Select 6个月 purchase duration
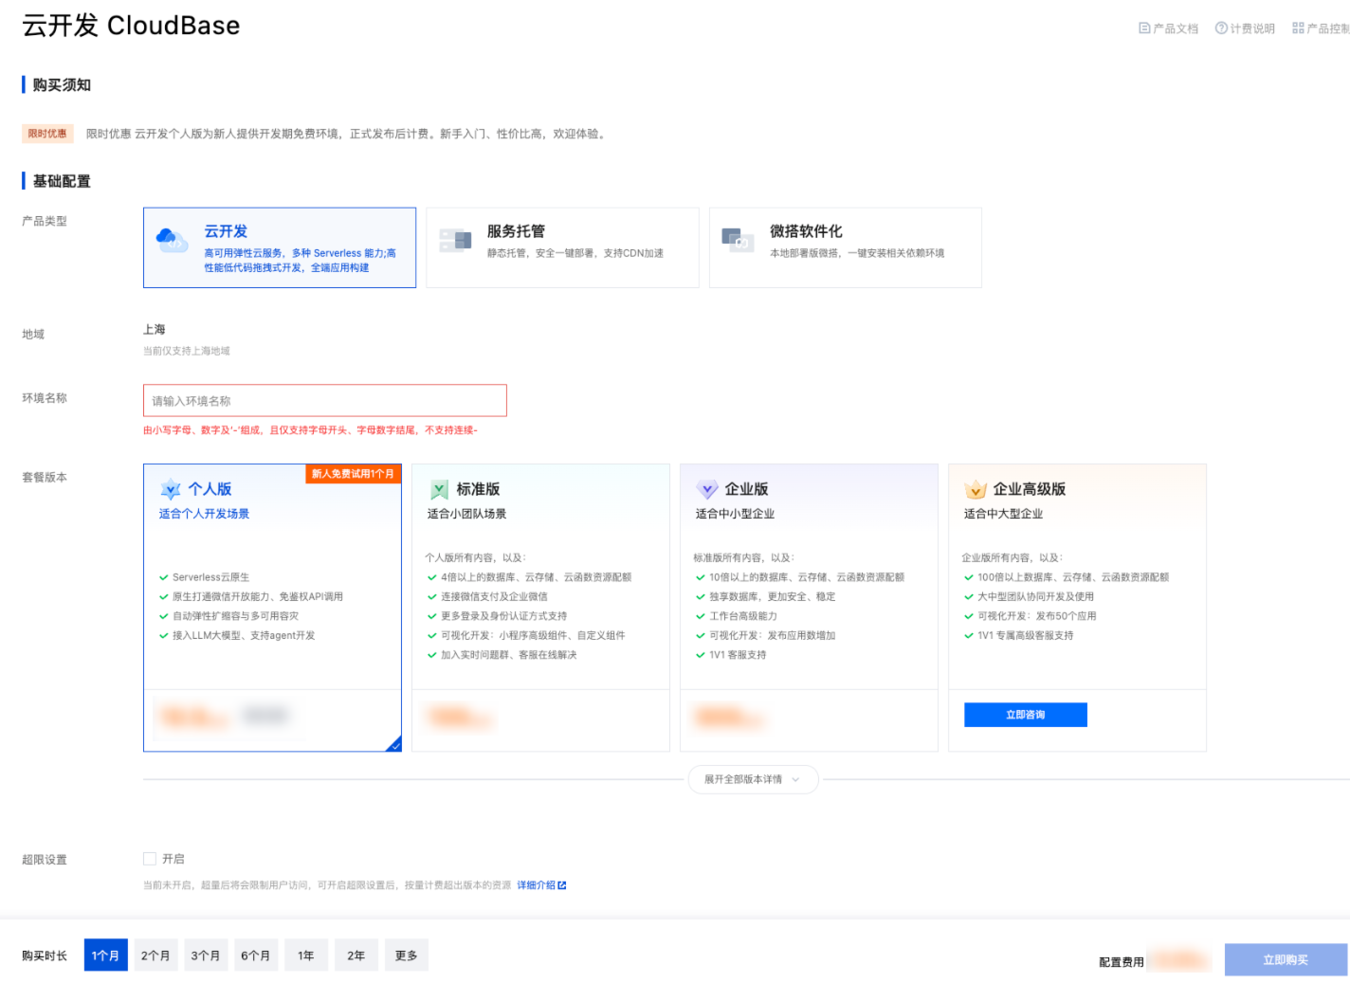 (255, 956)
